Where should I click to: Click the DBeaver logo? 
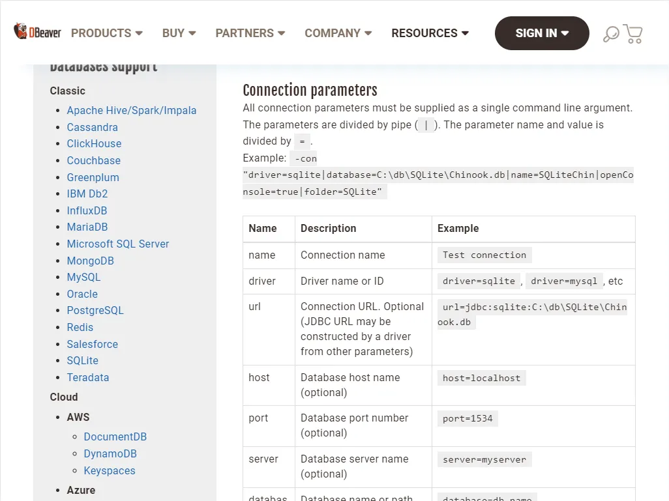(x=38, y=31)
